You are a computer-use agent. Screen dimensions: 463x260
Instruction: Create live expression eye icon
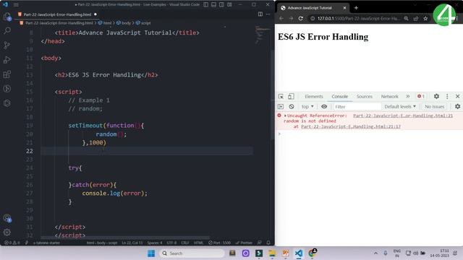pyautogui.click(x=324, y=106)
